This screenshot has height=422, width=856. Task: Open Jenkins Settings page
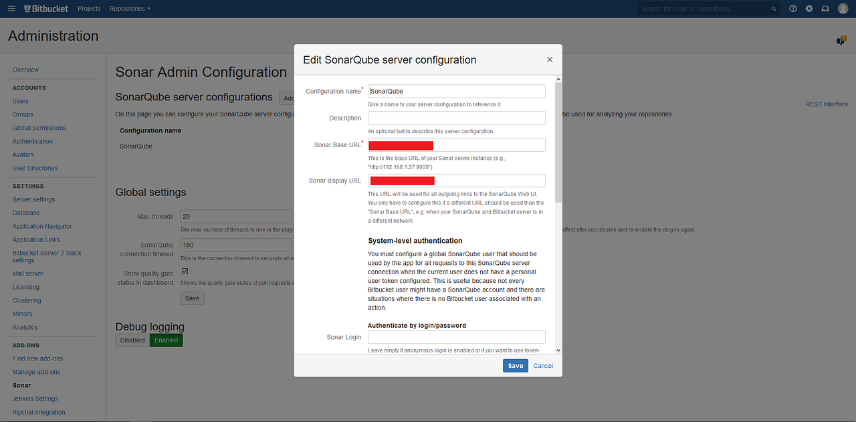[x=35, y=399]
